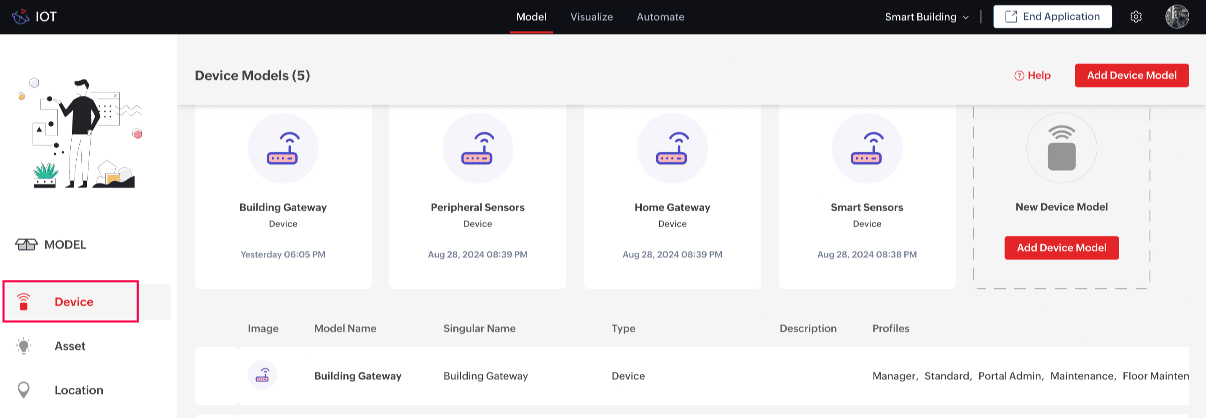Click the Location pin icon

24,390
